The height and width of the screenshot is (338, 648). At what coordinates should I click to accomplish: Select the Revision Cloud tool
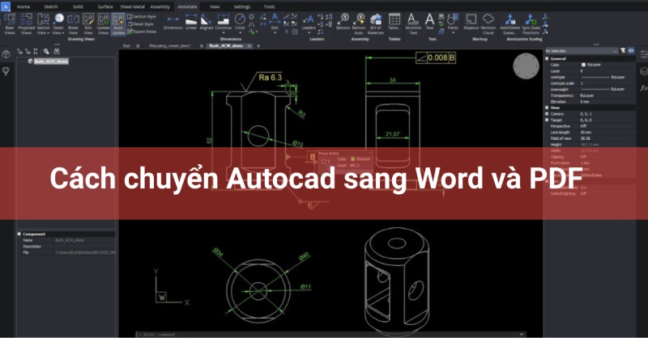point(488,24)
